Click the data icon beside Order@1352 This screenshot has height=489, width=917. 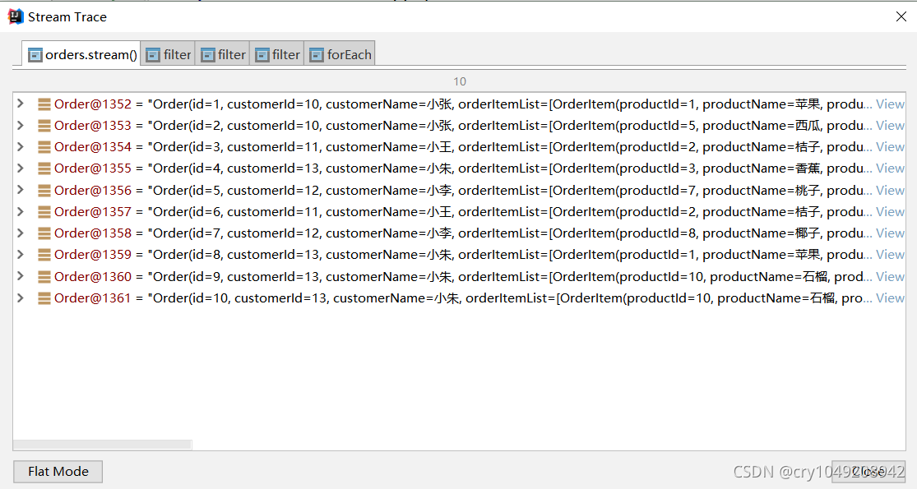(x=43, y=104)
